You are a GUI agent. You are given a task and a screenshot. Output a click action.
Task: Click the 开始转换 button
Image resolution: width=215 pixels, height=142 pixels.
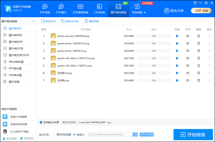click(x=193, y=135)
